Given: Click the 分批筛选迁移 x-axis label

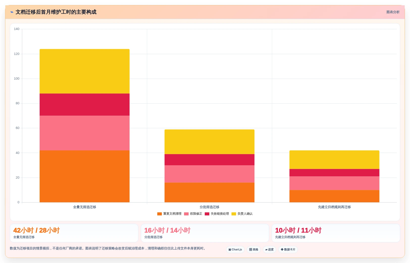Looking at the screenshot, I should [x=210, y=207].
